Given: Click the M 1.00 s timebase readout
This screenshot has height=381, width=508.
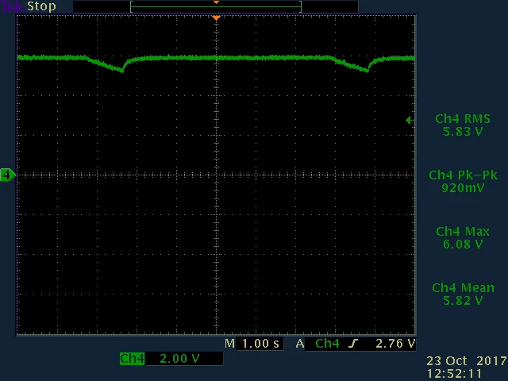Looking at the screenshot, I should pos(254,344).
